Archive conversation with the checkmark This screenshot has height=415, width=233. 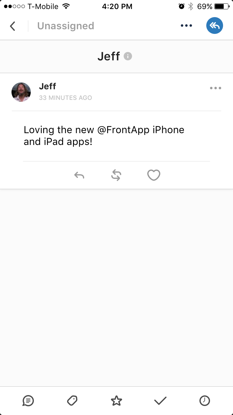[160, 401]
